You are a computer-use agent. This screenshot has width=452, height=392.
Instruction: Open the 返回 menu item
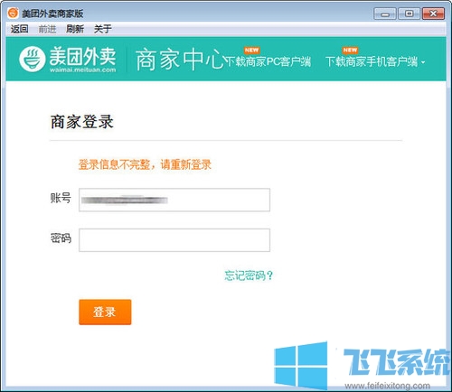click(19, 29)
